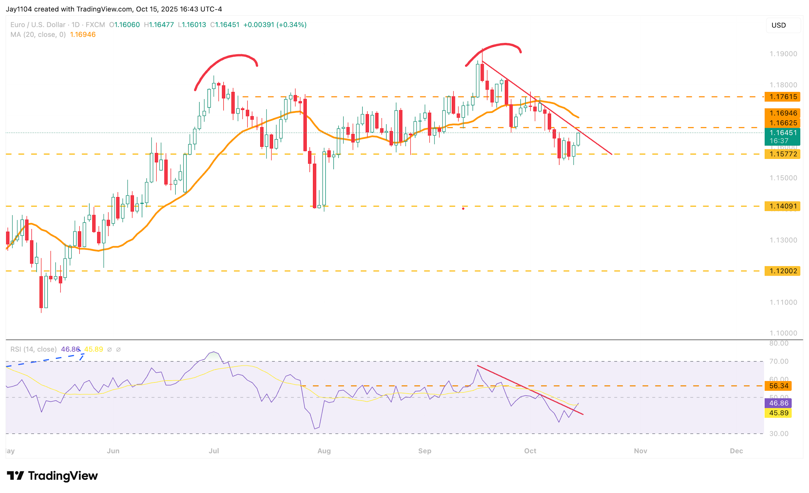Click the 1.17615 resistance price label
809x493 pixels.
(x=783, y=97)
